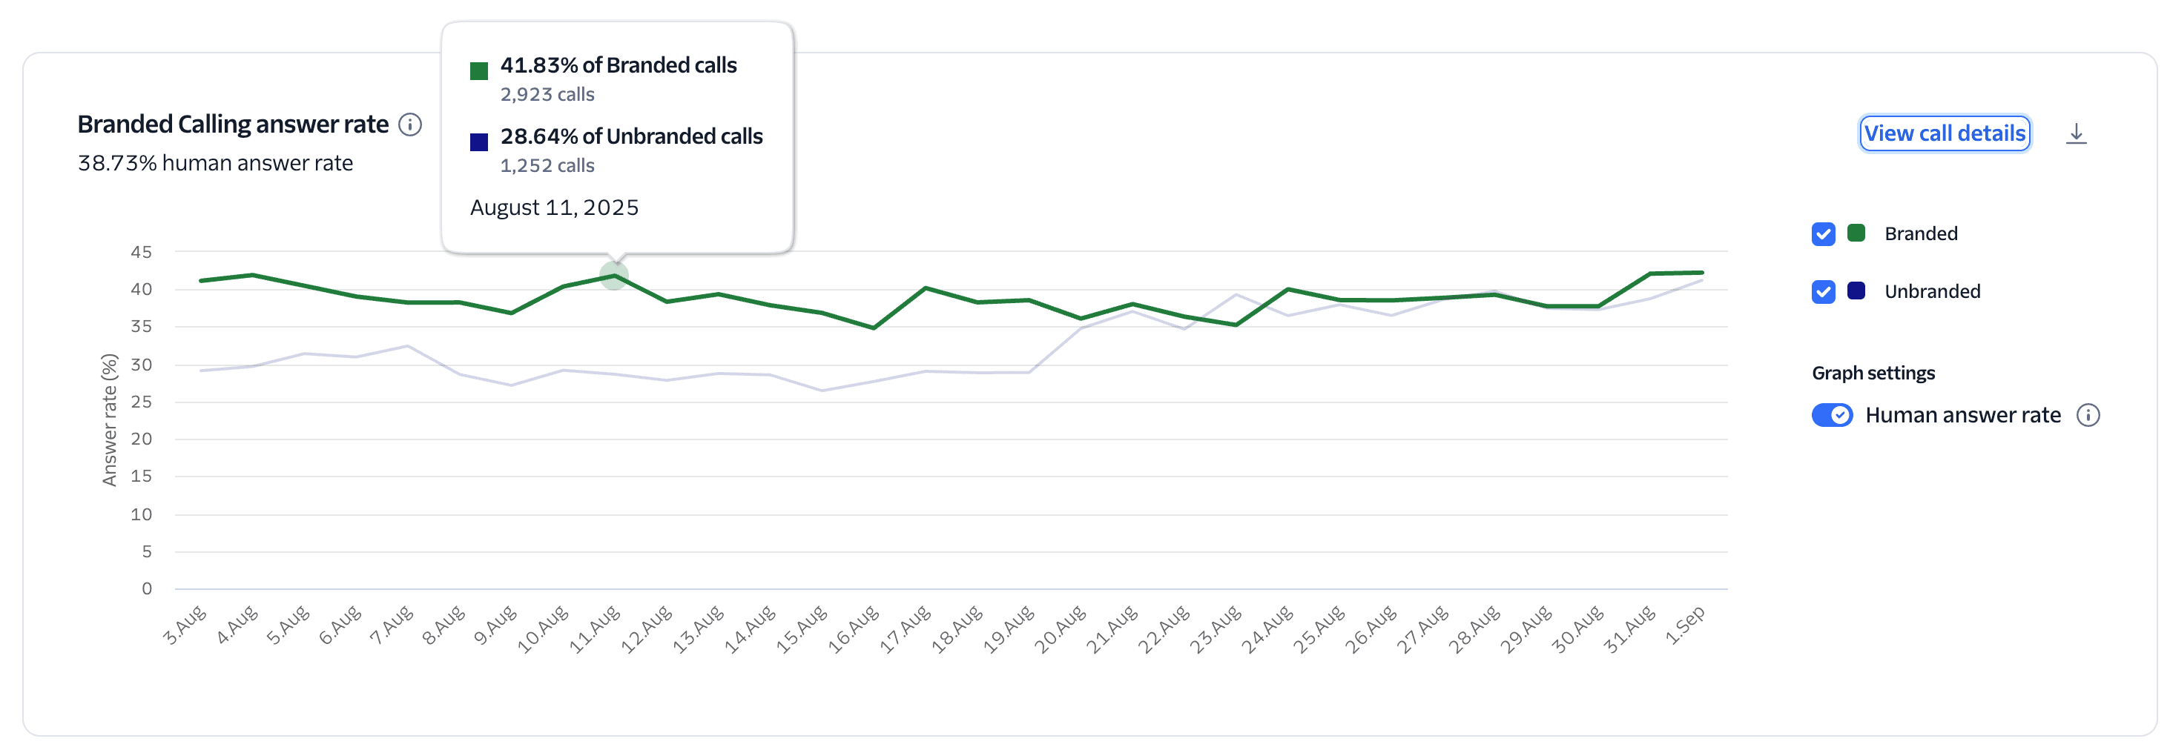The image size is (2170, 750).
Task: Click the info icon beside Branded Calling answer rate
Action: coord(410,124)
